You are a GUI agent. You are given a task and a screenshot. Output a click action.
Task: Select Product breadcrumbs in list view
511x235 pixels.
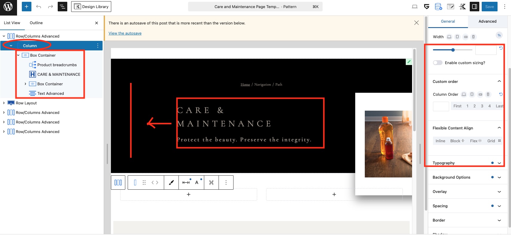pyautogui.click(x=57, y=65)
